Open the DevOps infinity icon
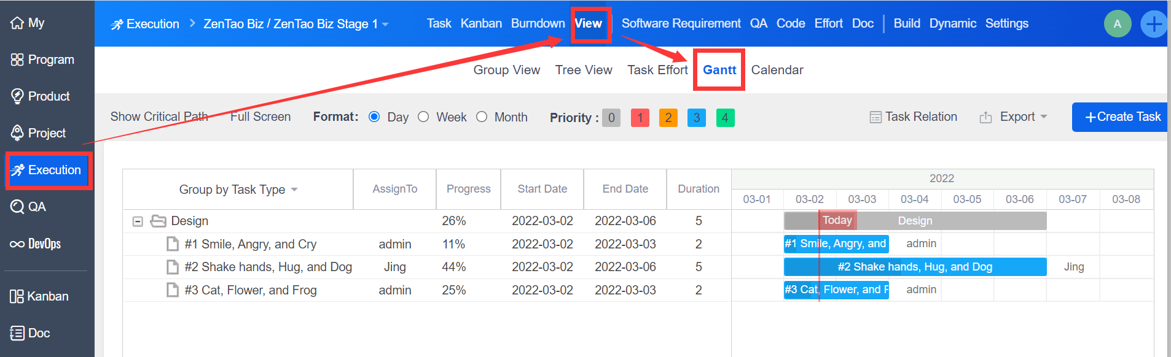This screenshot has height=357, width=1171. (x=17, y=244)
